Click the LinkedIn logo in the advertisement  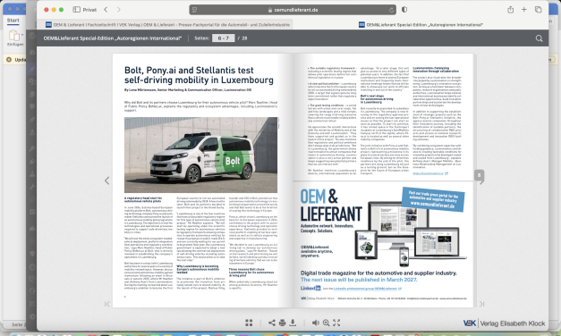(x=310, y=288)
